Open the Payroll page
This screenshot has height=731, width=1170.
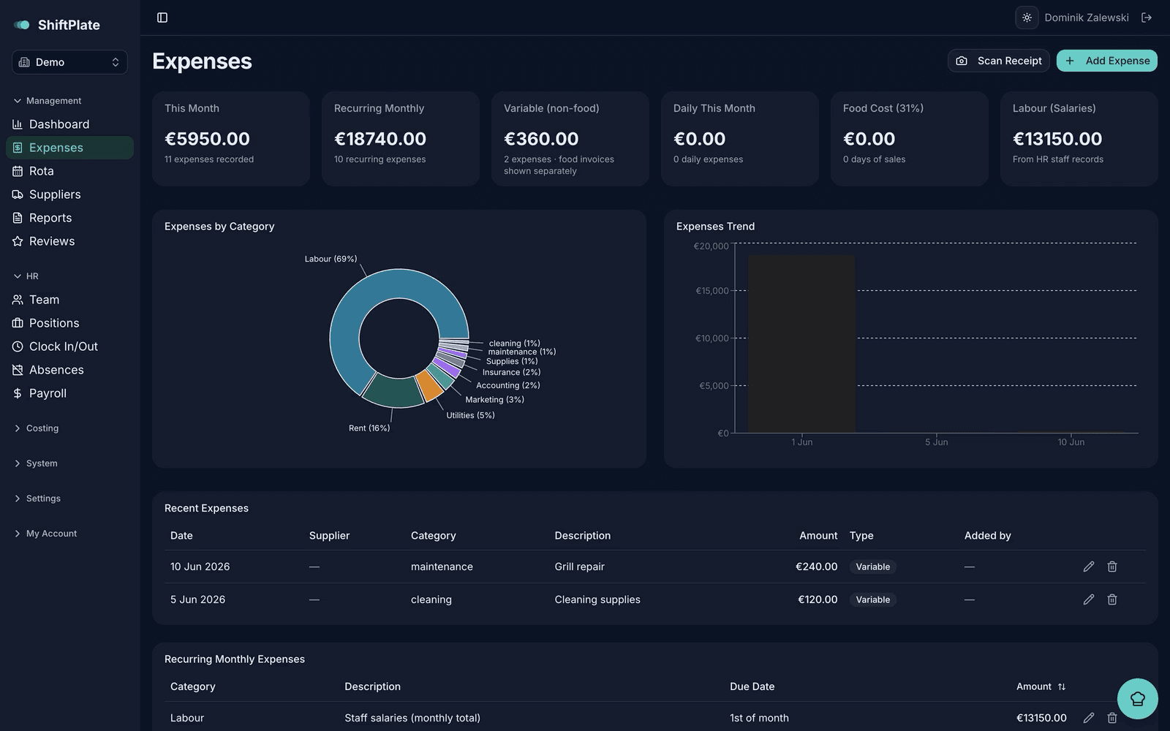[x=69, y=393]
